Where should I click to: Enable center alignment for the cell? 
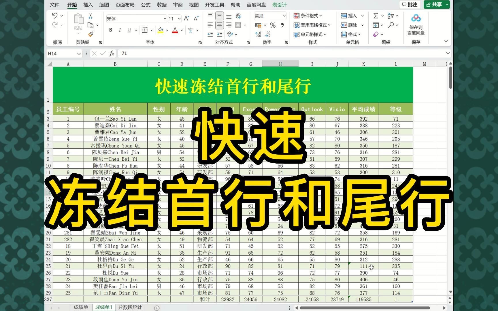pyautogui.click(x=219, y=25)
